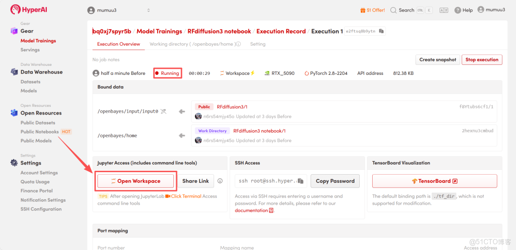
Task: Open the mumuu3 account switcher dropdown
Action: (x=119, y=10)
